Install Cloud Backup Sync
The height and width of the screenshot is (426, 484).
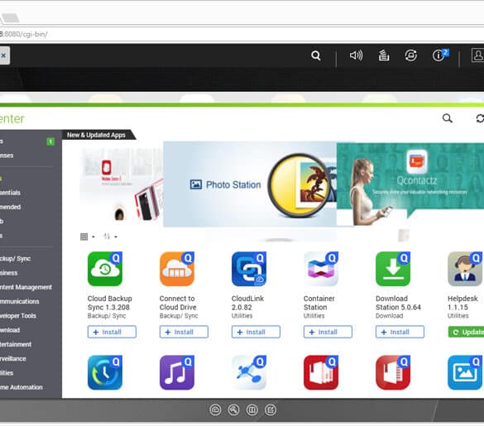coord(112,332)
